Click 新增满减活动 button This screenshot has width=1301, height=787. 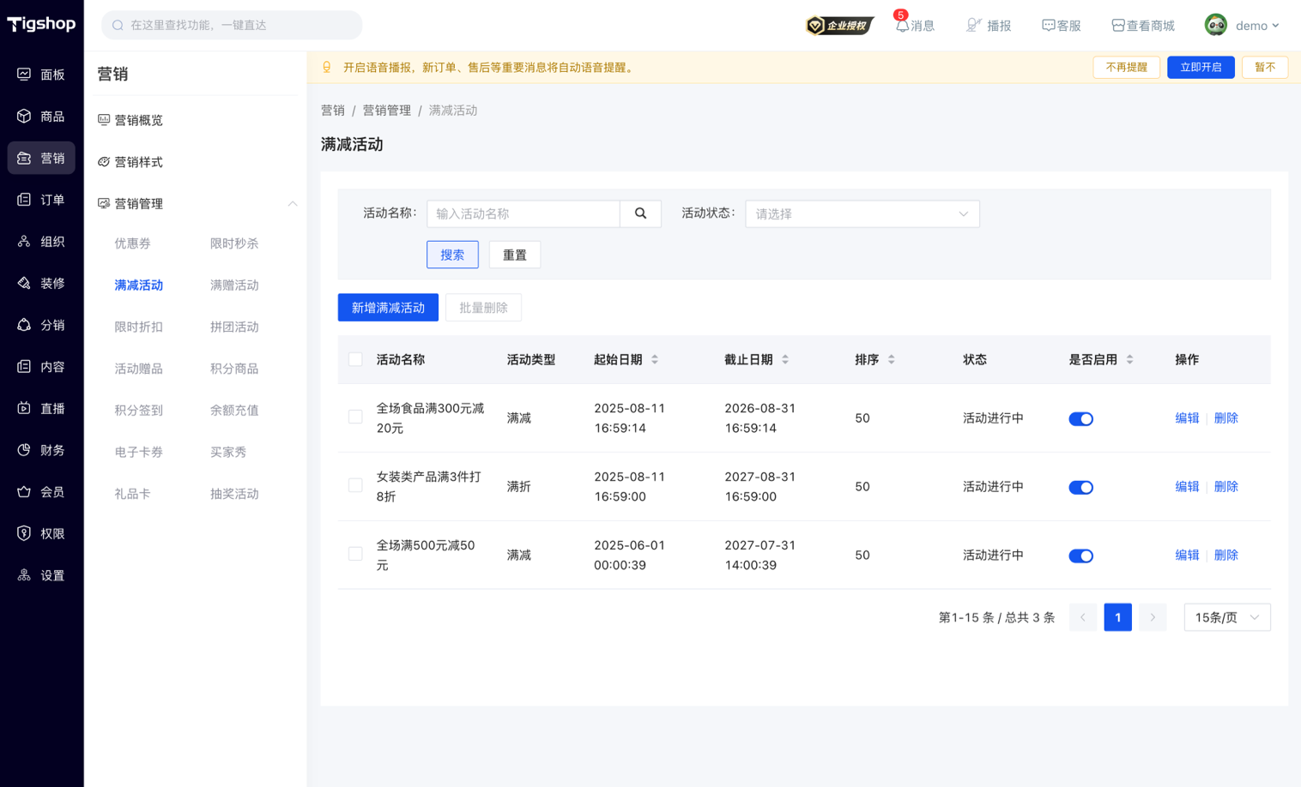(388, 308)
